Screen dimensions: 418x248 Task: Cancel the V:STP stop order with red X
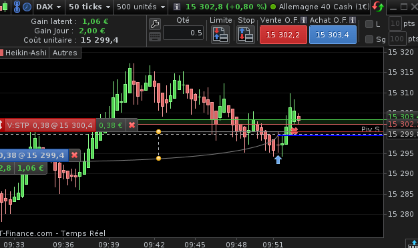(x=132, y=125)
